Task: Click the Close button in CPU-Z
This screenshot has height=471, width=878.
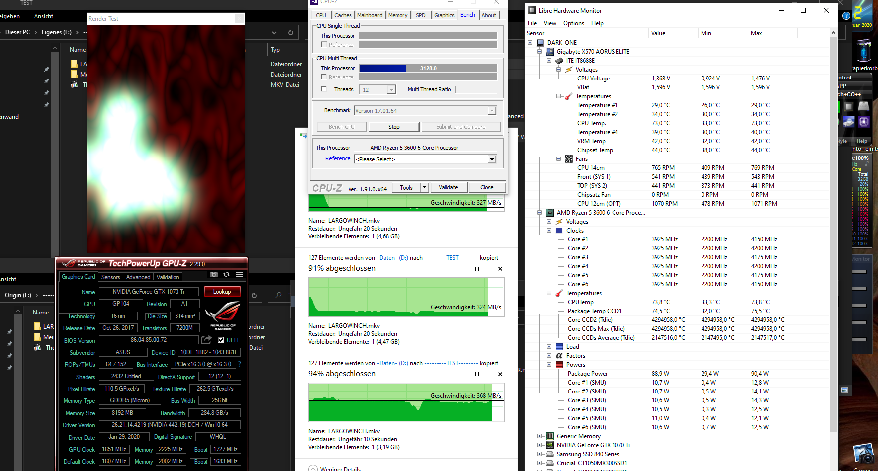Action: [x=487, y=187]
